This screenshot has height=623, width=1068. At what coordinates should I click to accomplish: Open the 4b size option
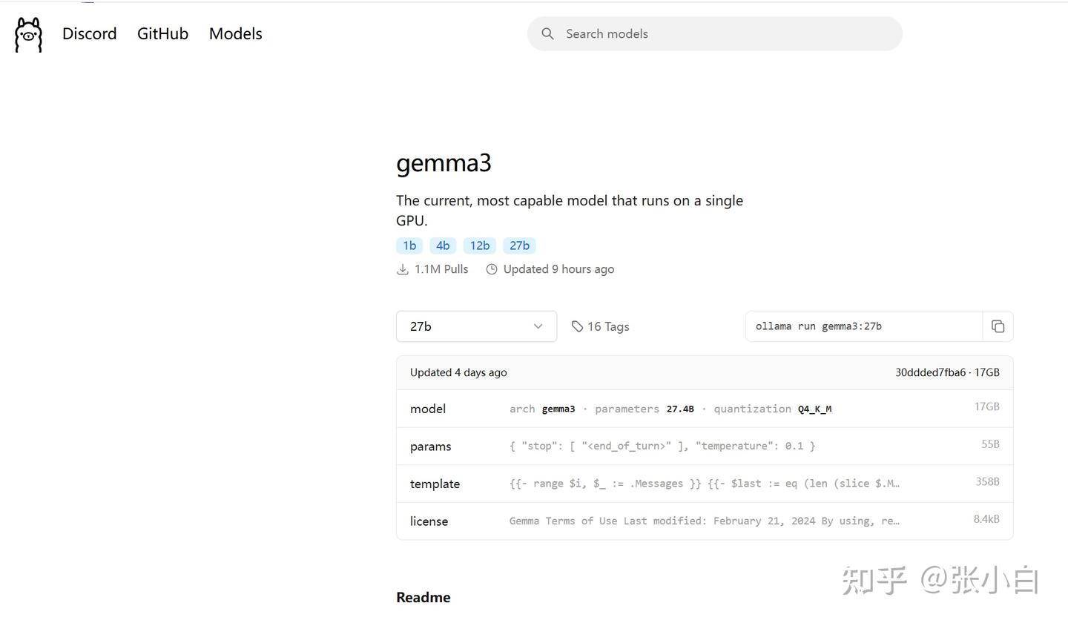pos(443,245)
